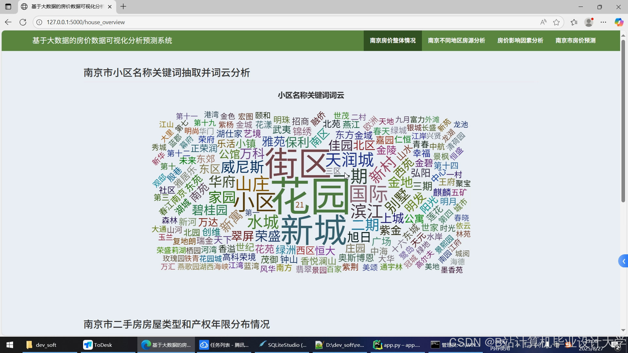
Task: Click the browser profile avatar
Action: 589,22
